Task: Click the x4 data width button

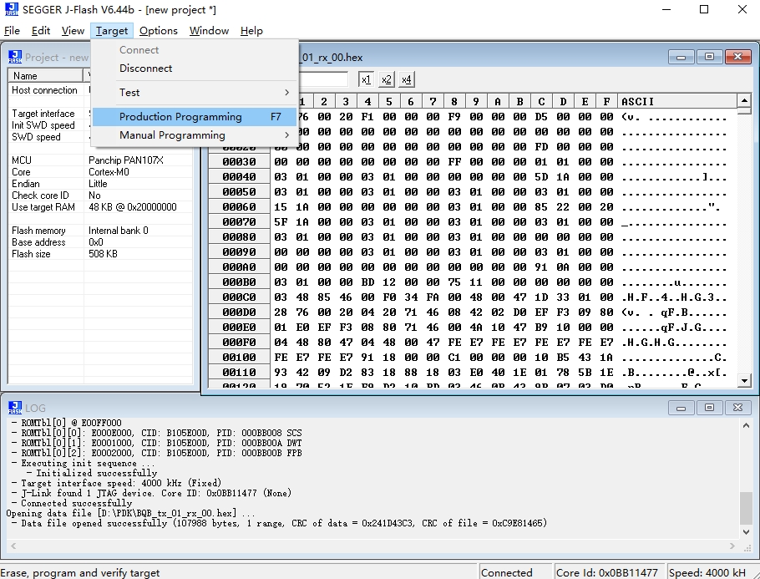Action: click(x=406, y=79)
